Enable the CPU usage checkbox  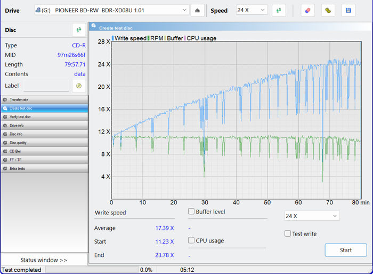click(191, 240)
